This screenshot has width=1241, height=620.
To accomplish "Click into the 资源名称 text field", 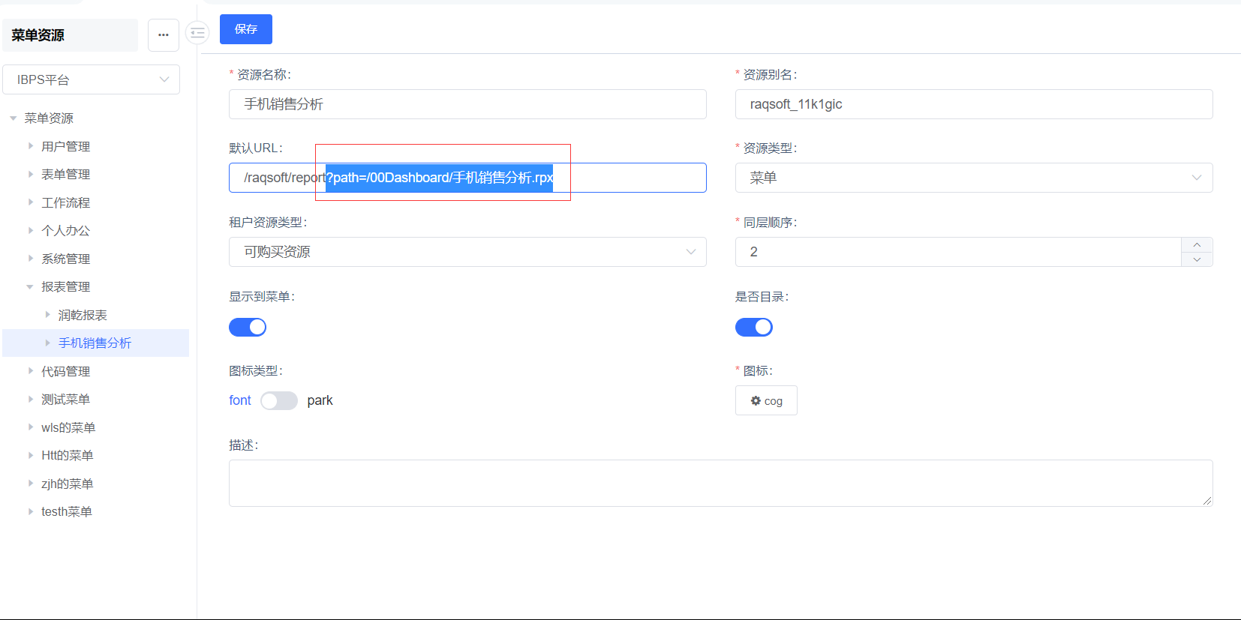I will 467,104.
